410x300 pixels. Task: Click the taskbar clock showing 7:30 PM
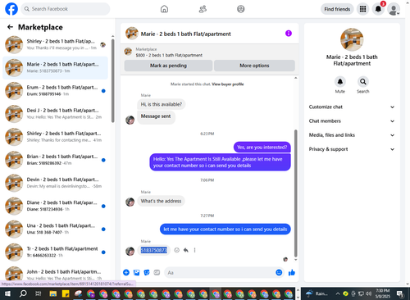pyautogui.click(x=383, y=293)
